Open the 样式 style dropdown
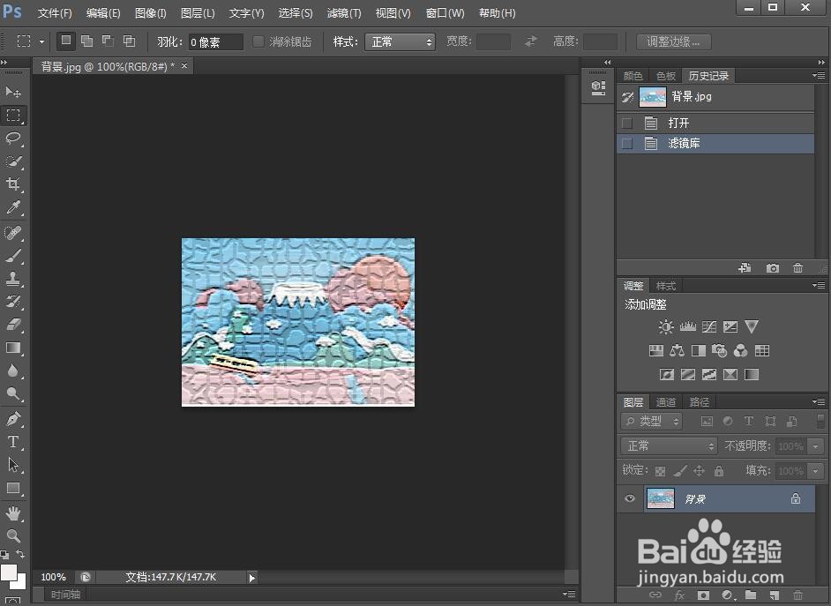 pos(401,41)
